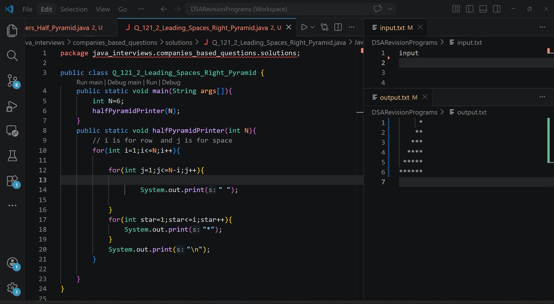Open the Copilot chat icon in title bar

(x=378, y=9)
